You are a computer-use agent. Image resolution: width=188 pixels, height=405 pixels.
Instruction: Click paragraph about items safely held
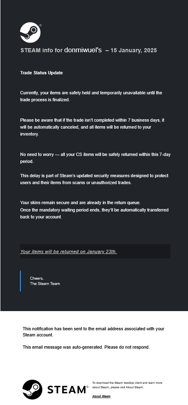pos(91,96)
